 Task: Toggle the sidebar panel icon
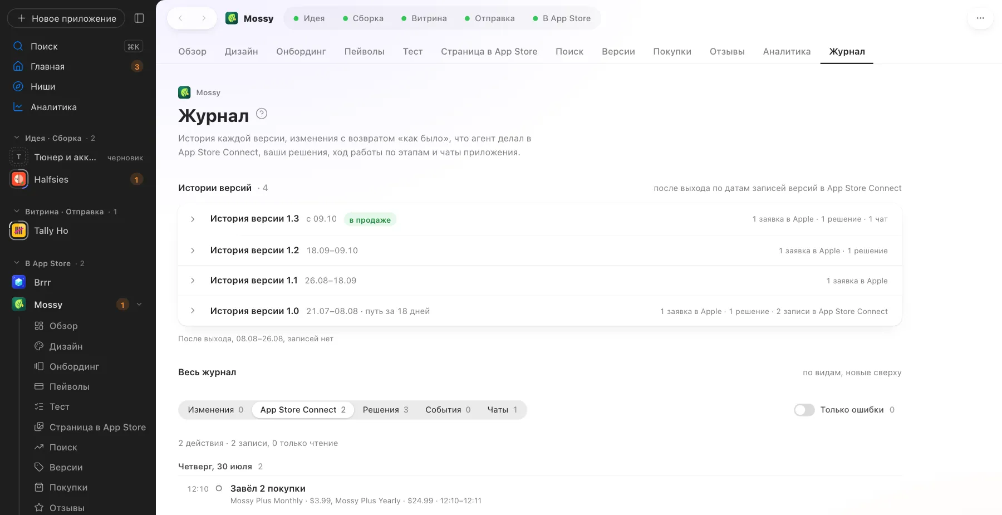click(139, 18)
